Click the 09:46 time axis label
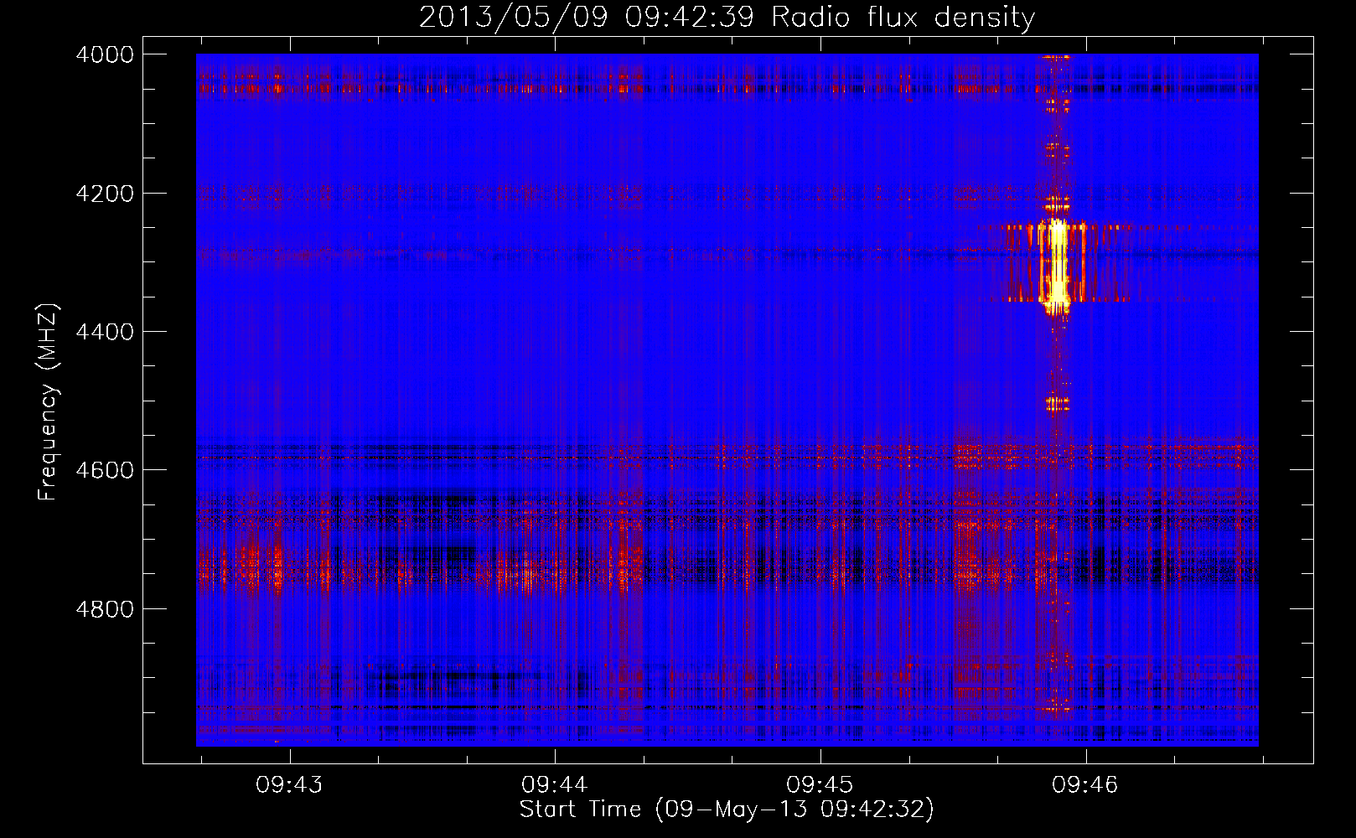 tap(1085, 784)
